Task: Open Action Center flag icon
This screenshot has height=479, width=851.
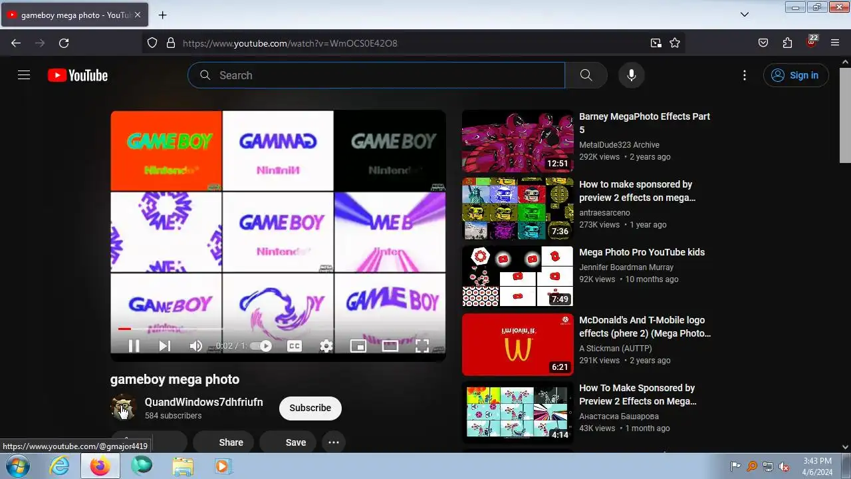Action: pos(736,466)
